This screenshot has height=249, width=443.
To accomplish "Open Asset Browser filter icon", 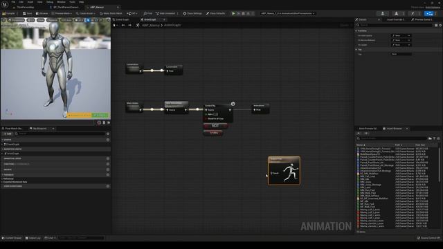I will tap(434, 138).
